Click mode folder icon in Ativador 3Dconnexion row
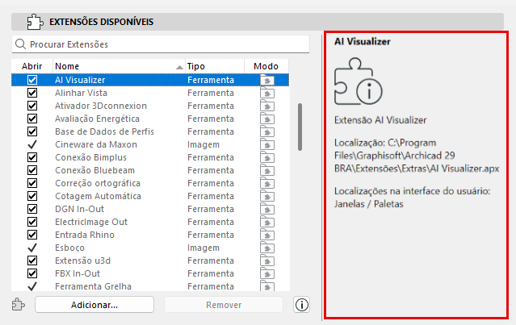Screen dimensions: 516x325 point(267,106)
